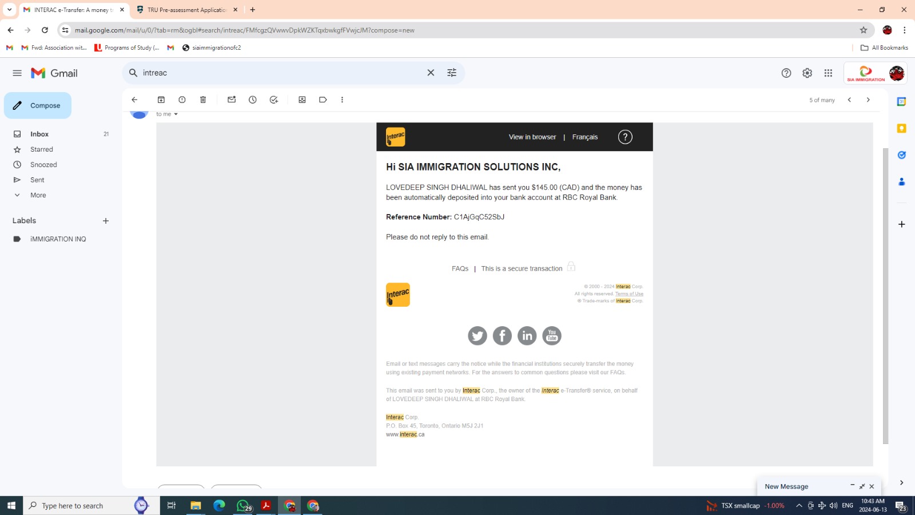Close New Message compose window
The width and height of the screenshot is (915, 515).
click(872, 486)
